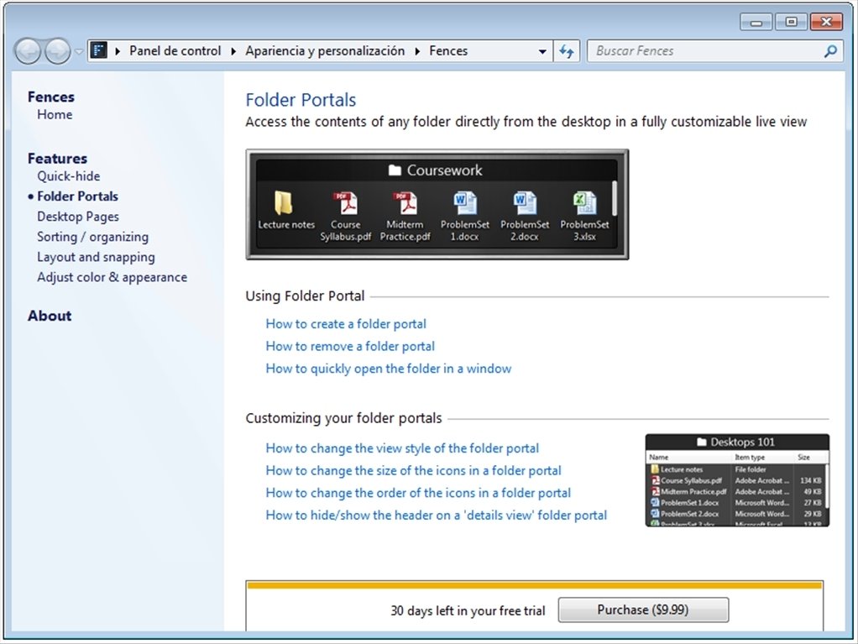Click the Lecture notes folder icon

click(x=284, y=203)
